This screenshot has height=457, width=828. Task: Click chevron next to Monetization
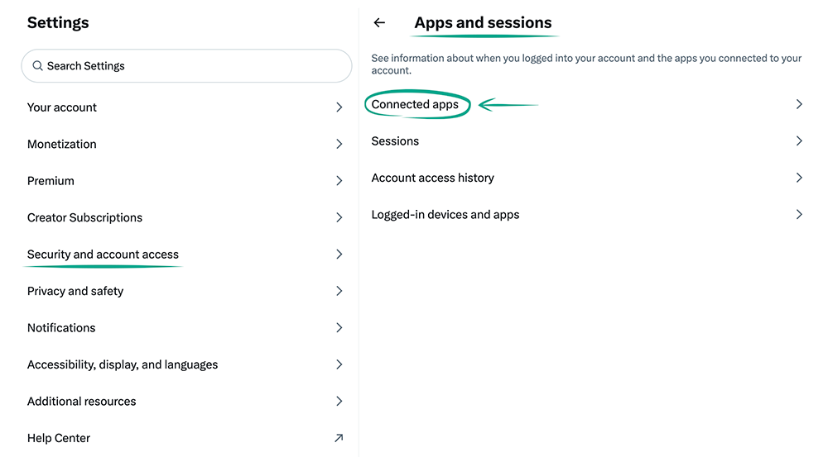point(339,144)
